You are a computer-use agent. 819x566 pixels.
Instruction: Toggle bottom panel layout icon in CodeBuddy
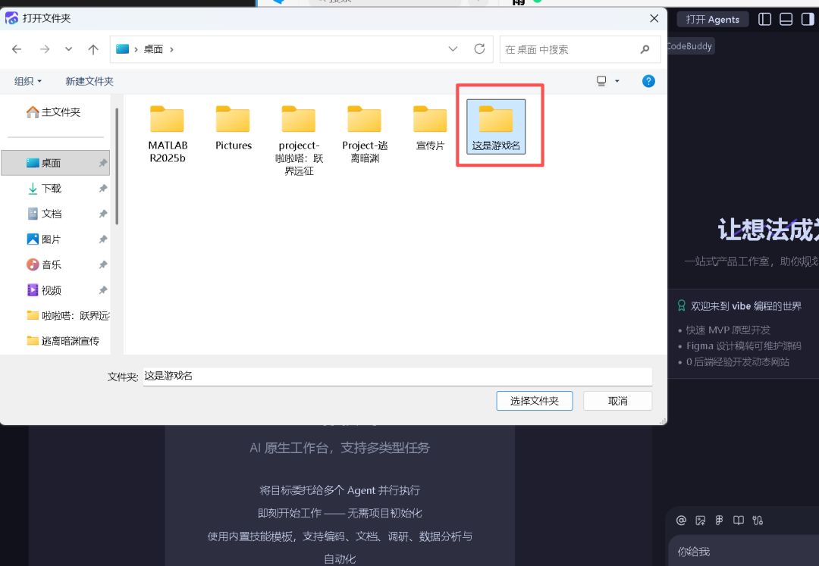pyautogui.click(x=786, y=19)
